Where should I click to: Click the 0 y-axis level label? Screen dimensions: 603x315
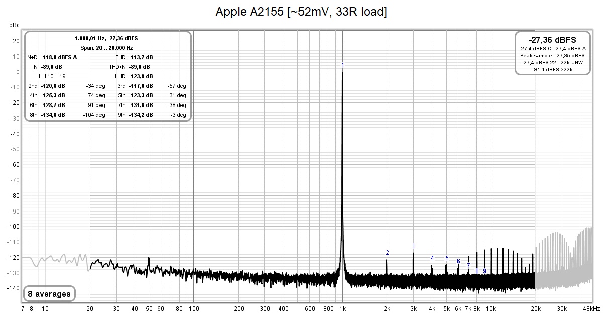click(17, 72)
